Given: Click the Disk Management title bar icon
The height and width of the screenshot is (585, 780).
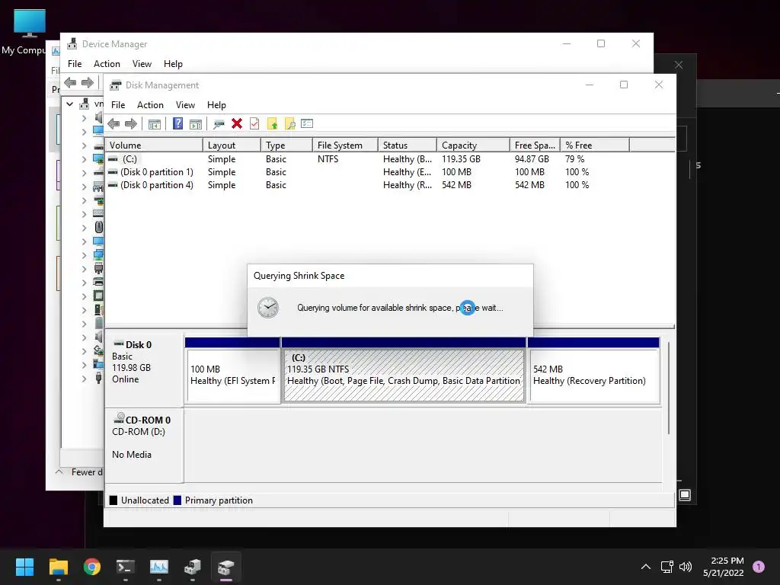Looking at the screenshot, I should [x=116, y=85].
